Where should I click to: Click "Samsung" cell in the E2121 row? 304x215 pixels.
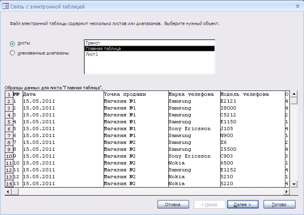coord(194,101)
